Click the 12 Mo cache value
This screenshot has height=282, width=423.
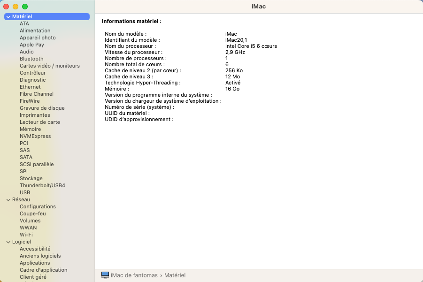pos(232,76)
